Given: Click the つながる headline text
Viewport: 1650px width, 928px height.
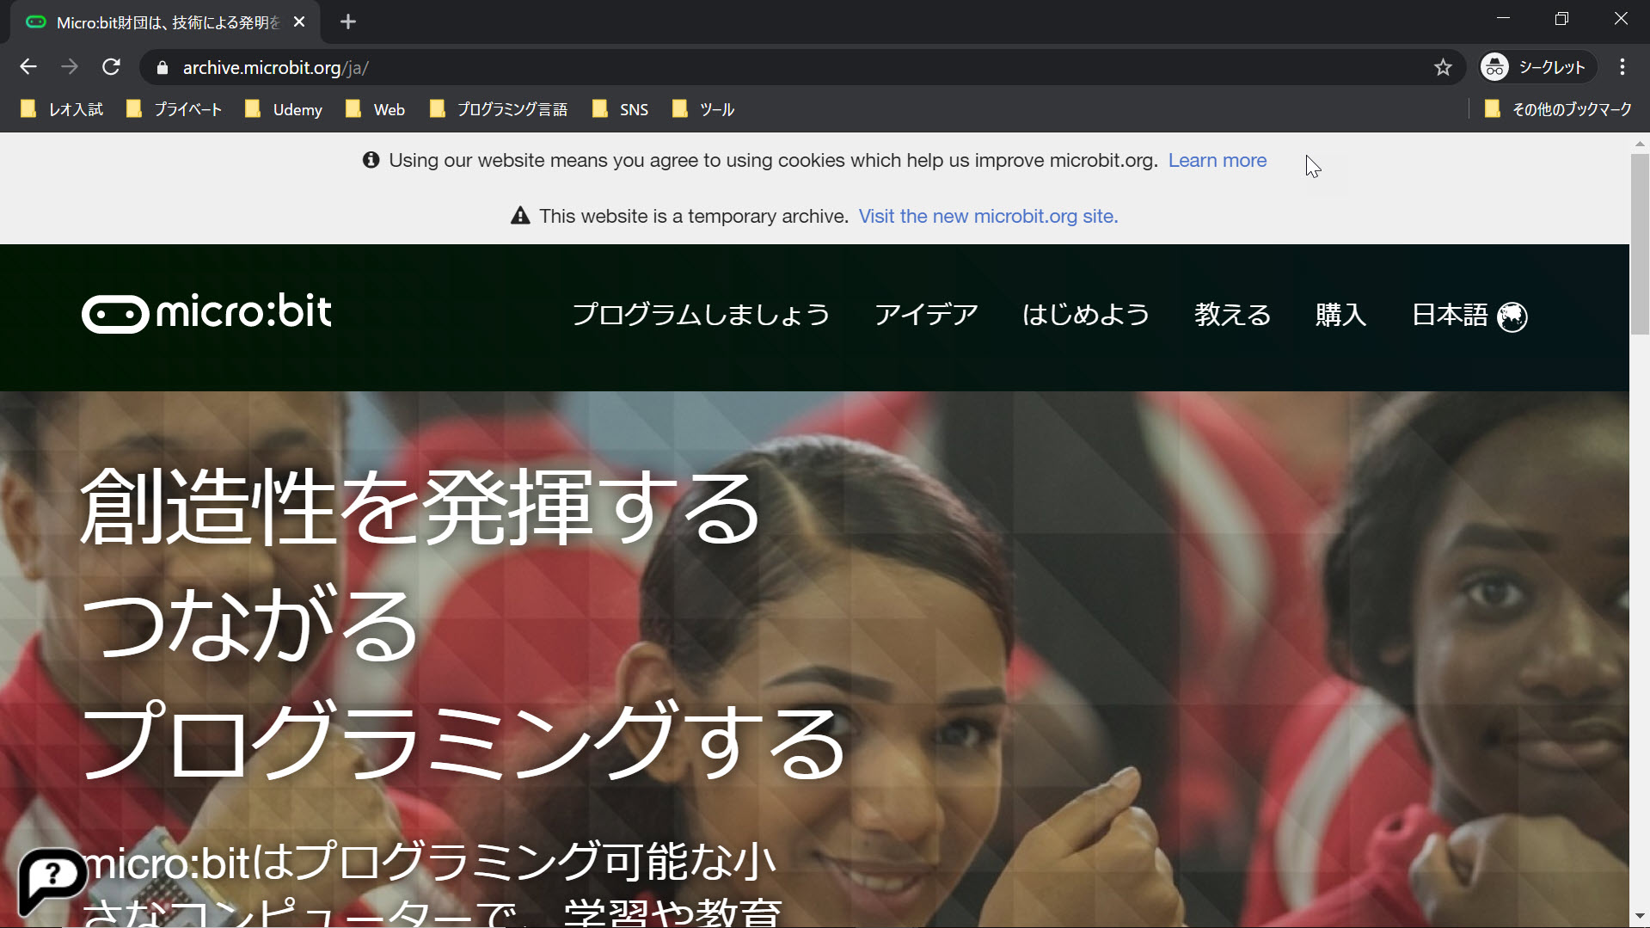Looking at the screenshot, I should (249, 626).
